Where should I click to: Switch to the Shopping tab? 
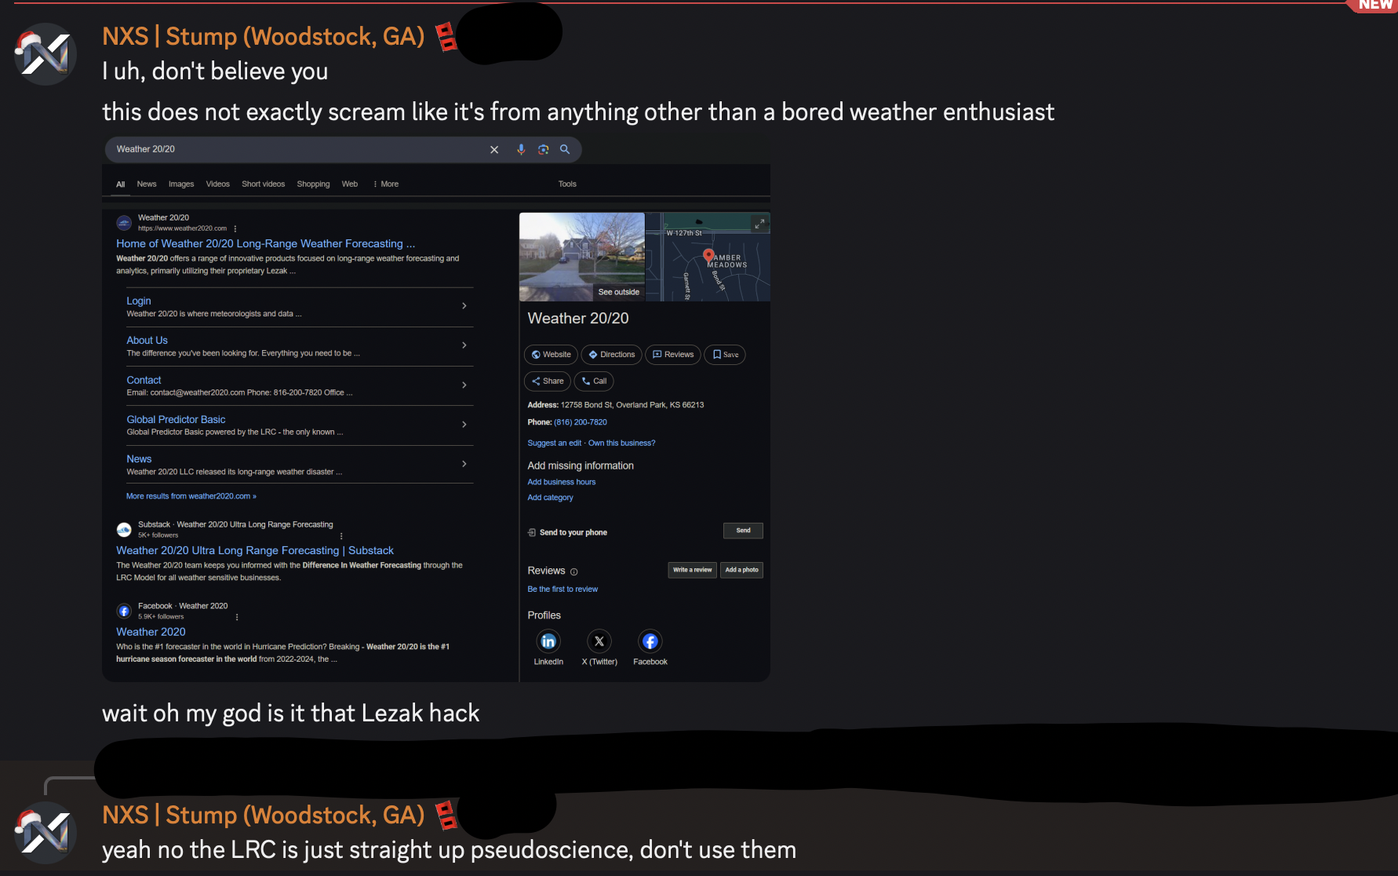313,184
